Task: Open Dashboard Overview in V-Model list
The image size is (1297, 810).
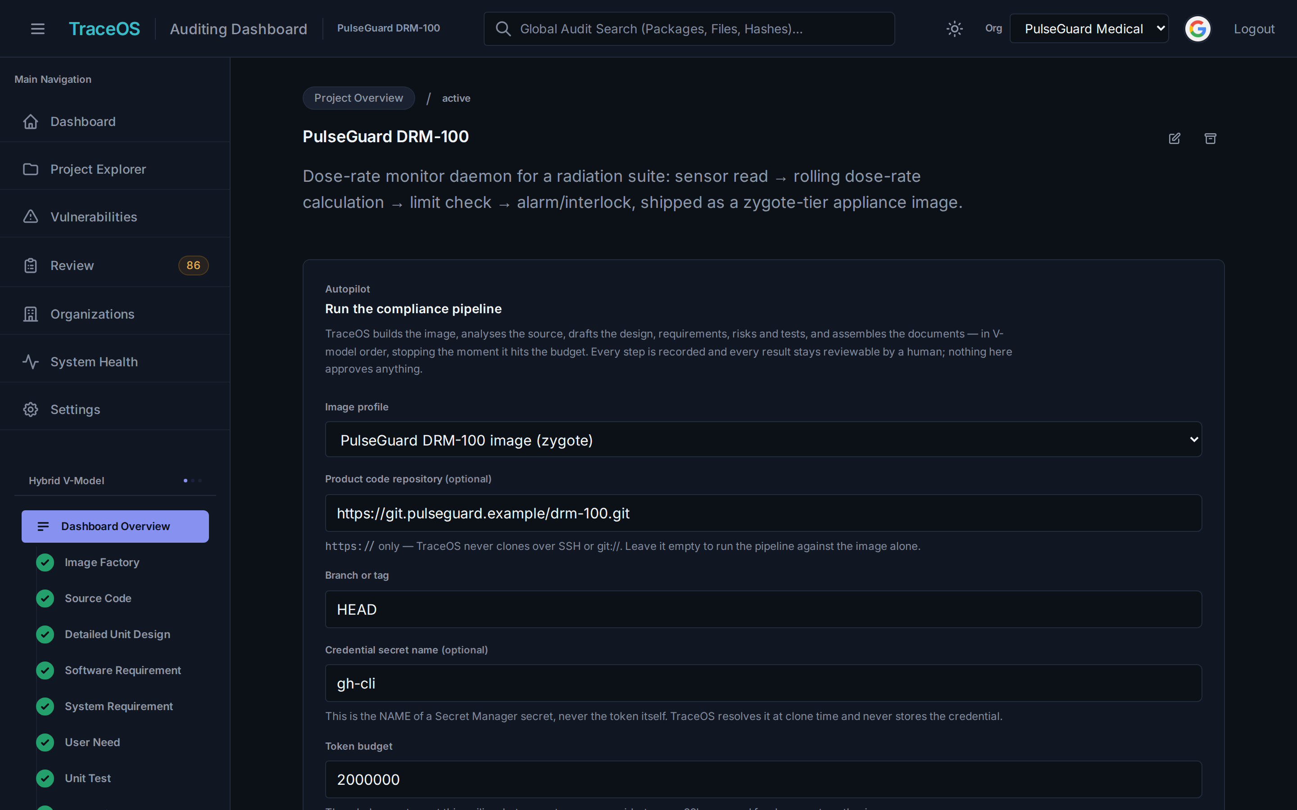Action: click(115, 526)
